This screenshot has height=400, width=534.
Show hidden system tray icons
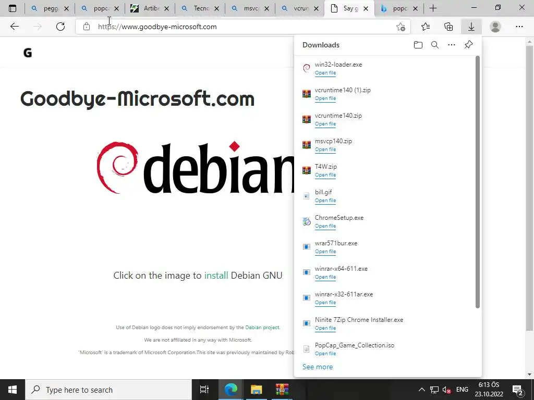pyautogui.click(x=421, y=390)
